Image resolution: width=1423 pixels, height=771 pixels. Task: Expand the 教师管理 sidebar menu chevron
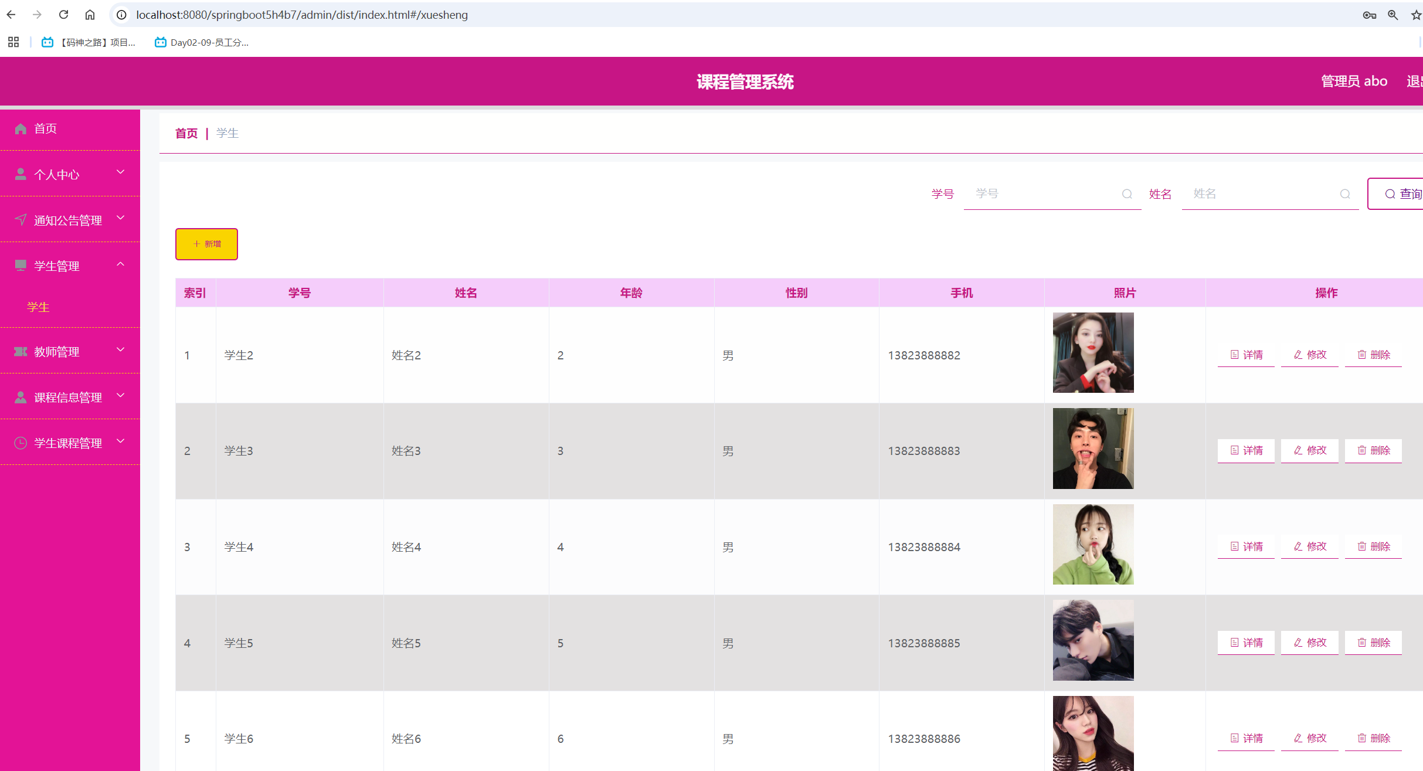pos(121,350)
